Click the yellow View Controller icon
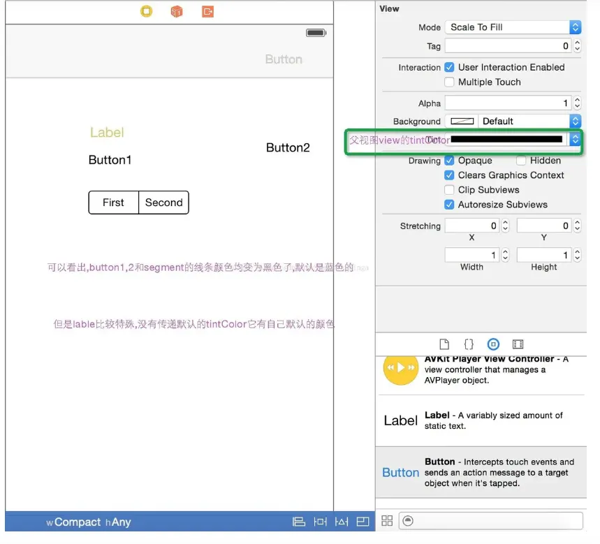 pyautogui.click(x=146, y=11)
